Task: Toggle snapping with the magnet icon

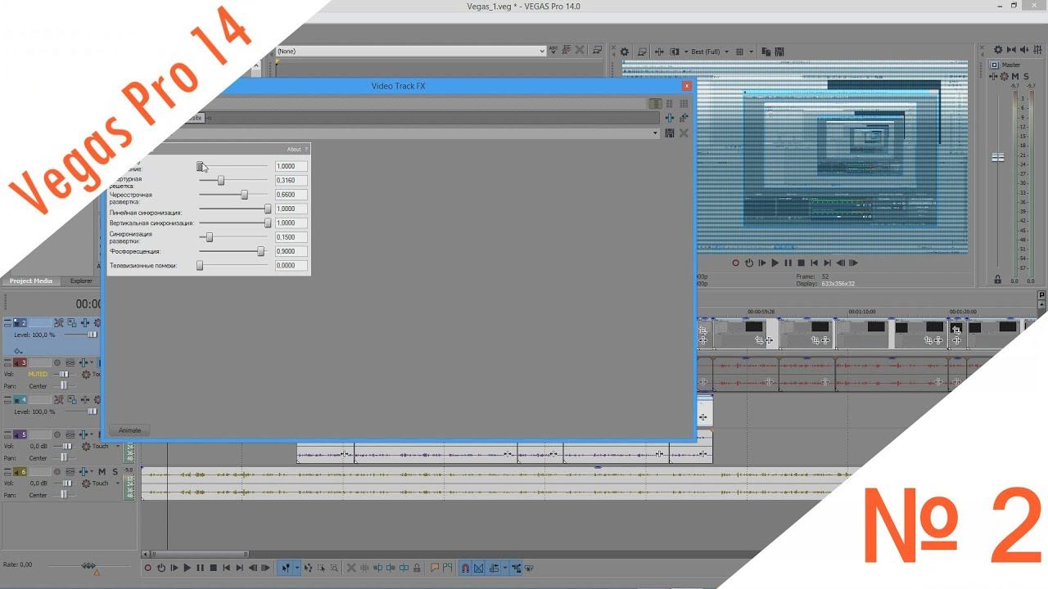Action: pos(466,568)
